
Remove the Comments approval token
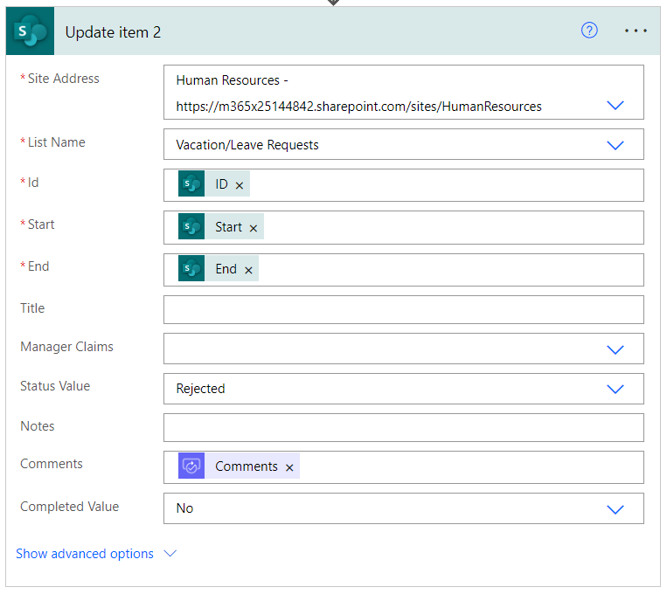[x=289, y=467]
